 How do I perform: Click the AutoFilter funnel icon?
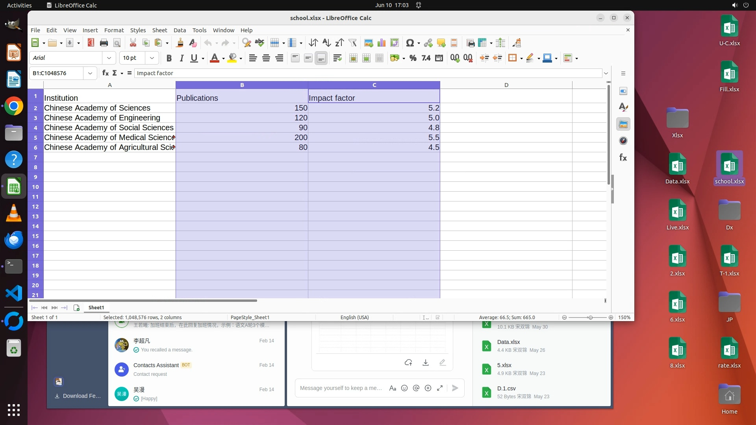tap(352, 43)
